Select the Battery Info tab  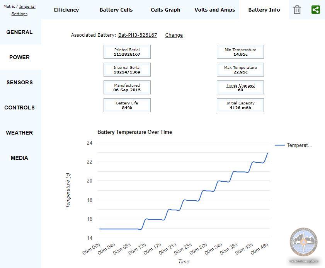coord(264,10)
